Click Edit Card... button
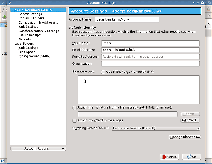The image size is (212, 164). pyautogui.click(x=190, y=120)
